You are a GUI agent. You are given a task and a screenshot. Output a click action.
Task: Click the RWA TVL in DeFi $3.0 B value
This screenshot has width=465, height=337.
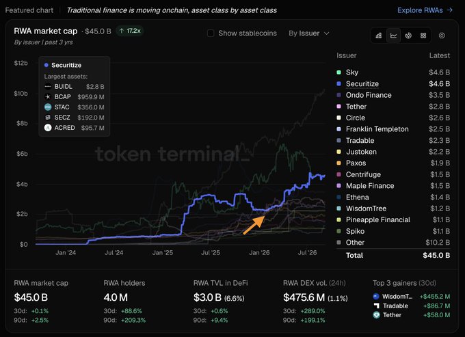(x=207, y=297)
